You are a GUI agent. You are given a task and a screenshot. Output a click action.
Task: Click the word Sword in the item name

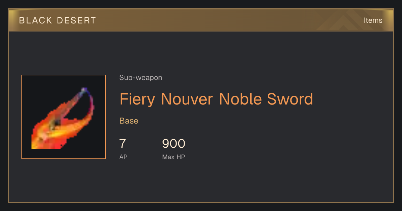[290, 99]
